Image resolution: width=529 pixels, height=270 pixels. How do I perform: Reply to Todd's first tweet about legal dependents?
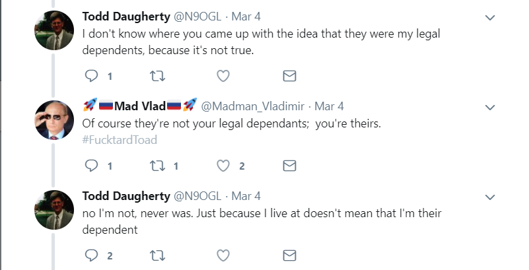pyautogui.click(x=92, y=77)
